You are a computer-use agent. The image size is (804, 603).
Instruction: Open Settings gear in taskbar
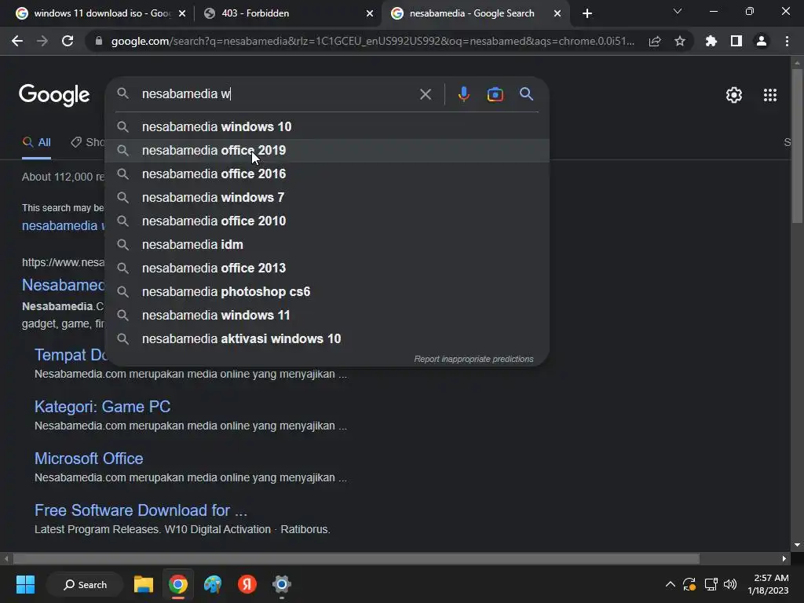[x=282, y=584]
